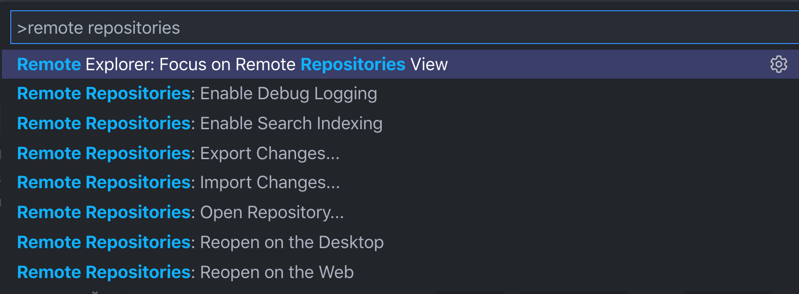The width and height of the screenshot is (799, 294).
Task: Select Remote Explorer: Focus on Remote Repositories View
Action: (233, 64)
